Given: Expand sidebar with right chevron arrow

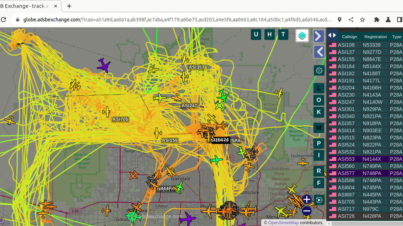Looking at the screenshot, I should tap(319, 36).
